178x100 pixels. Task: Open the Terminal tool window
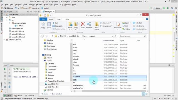29,96
